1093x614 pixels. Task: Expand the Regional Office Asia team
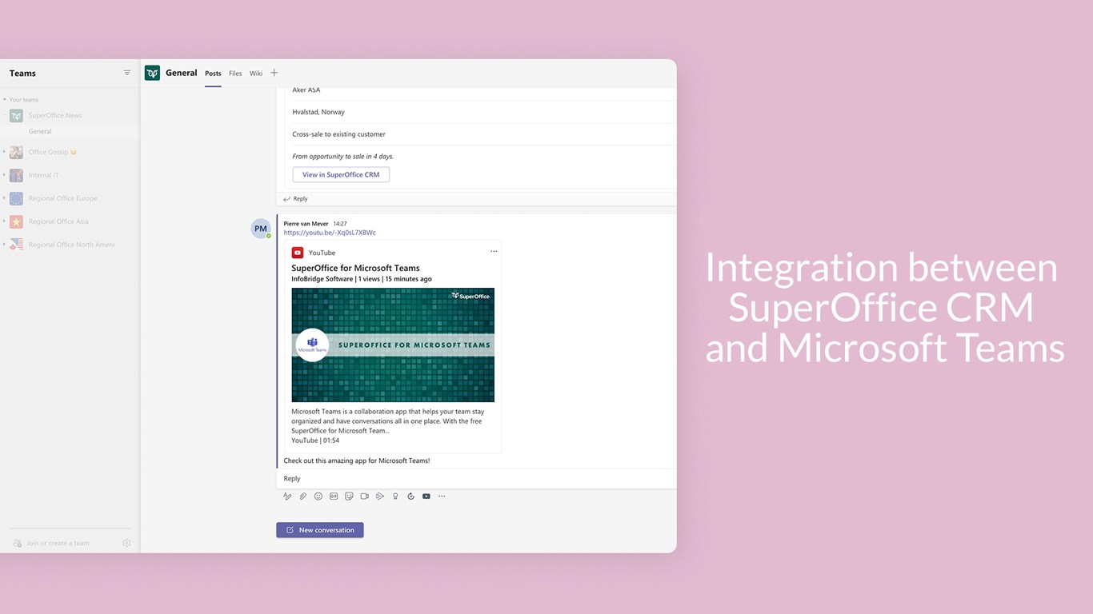click(4, 221)
